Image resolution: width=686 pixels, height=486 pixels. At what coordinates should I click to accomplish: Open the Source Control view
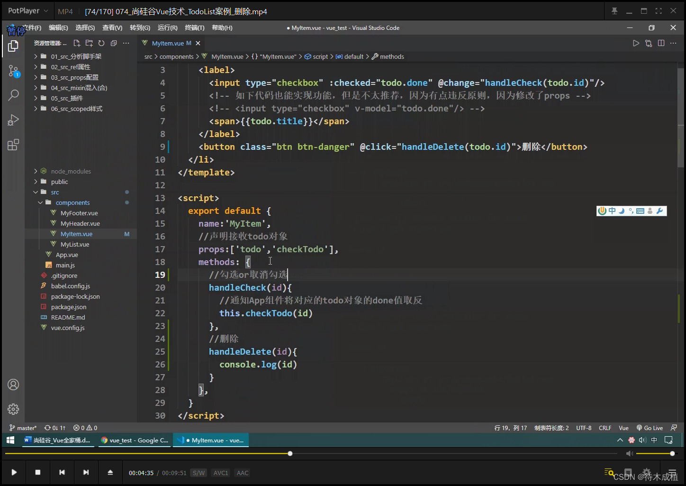pos(13,71)
